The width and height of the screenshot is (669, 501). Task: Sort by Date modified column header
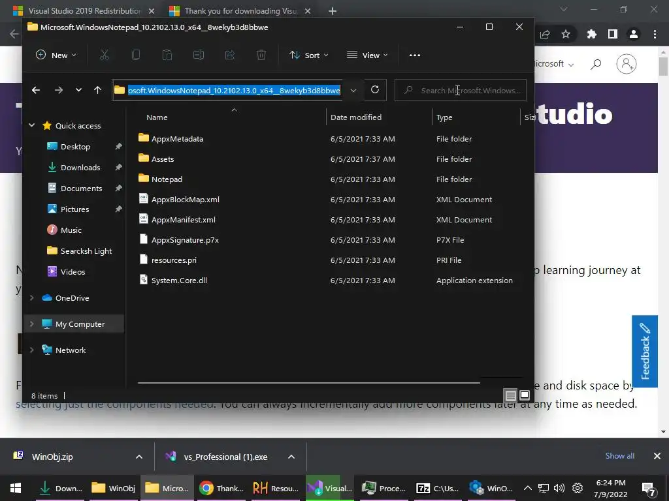point(356,117)
